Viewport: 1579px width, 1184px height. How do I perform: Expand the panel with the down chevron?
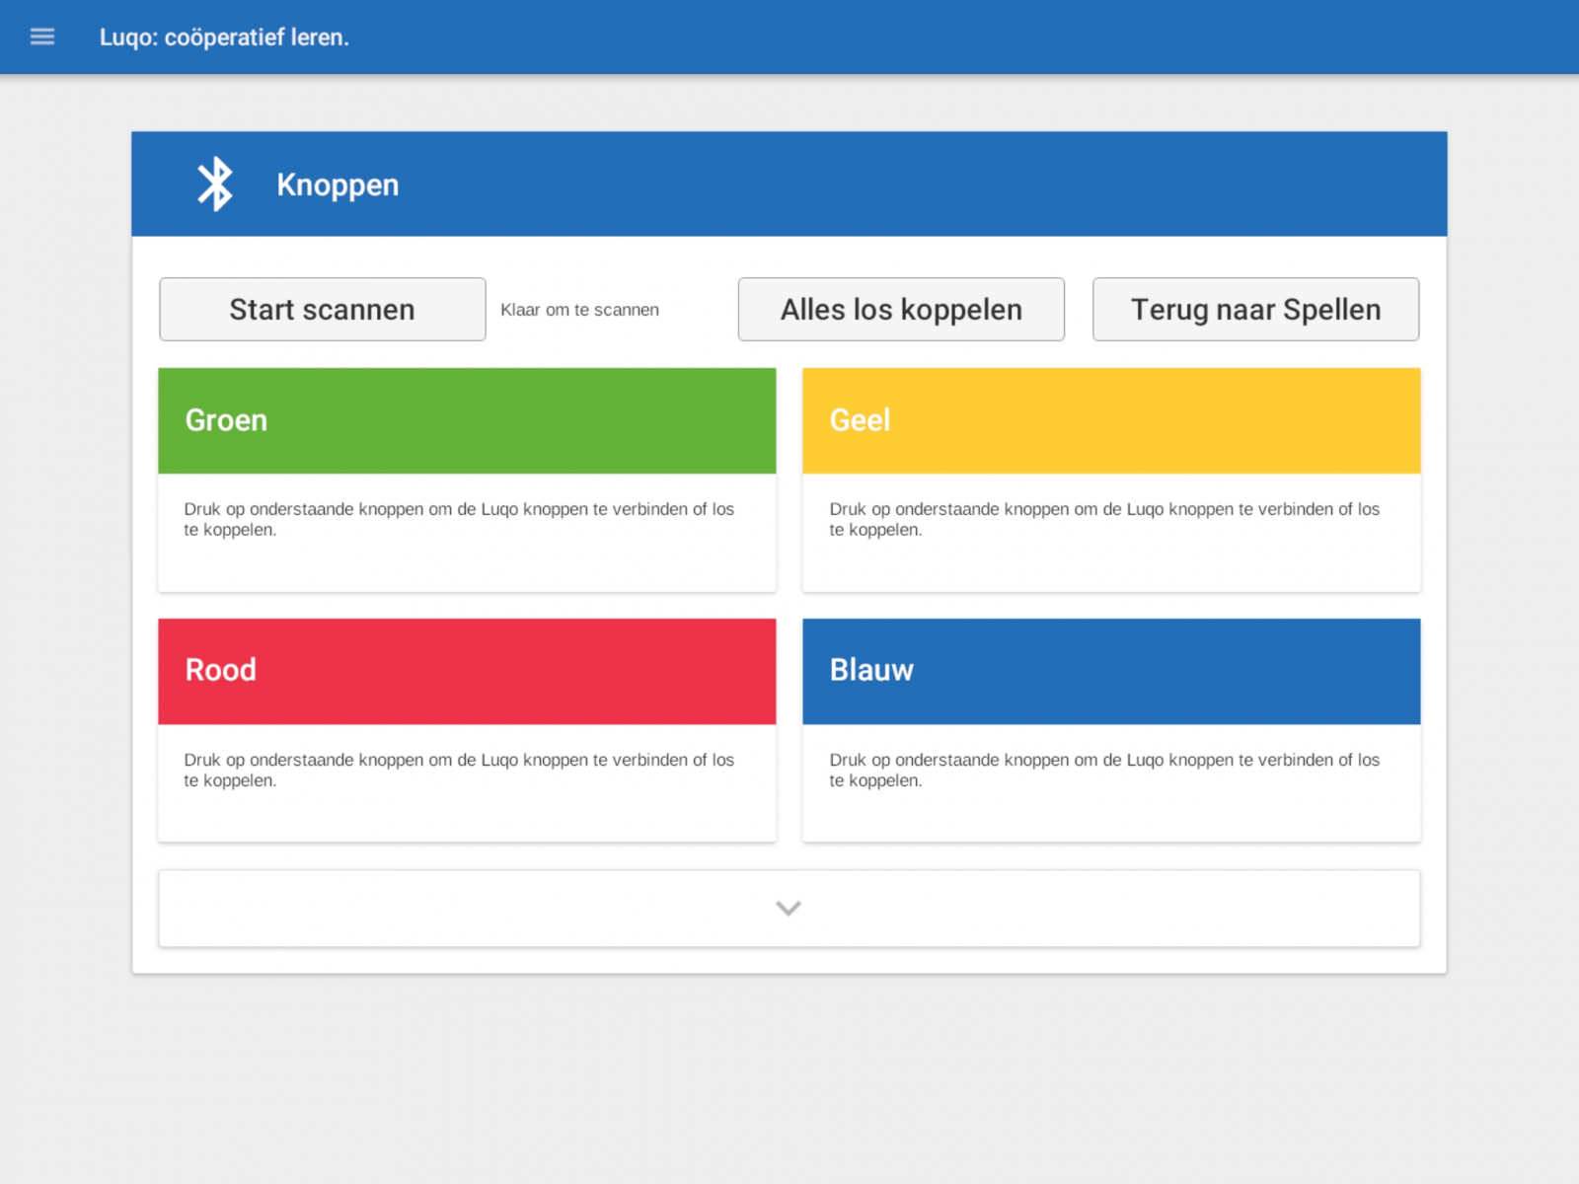tap(789, 908)
